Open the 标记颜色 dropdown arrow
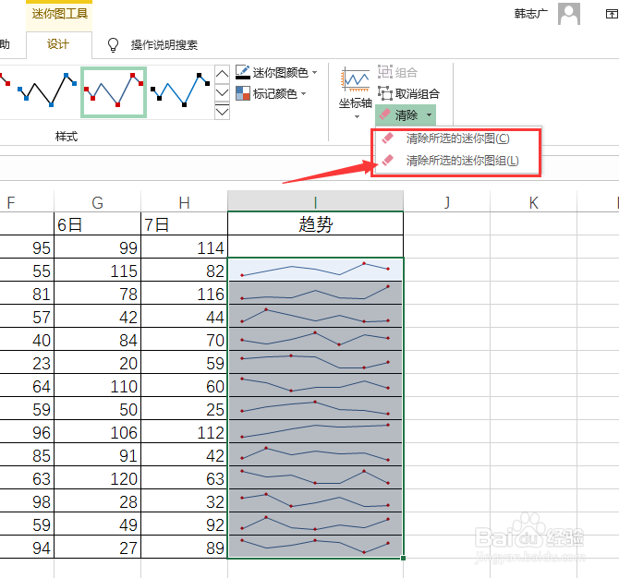This screenshot has height=578, width=619. pos(304,94)
